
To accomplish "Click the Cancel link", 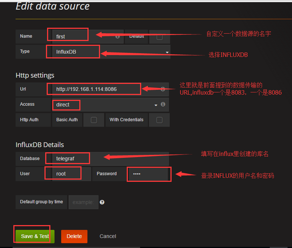I will coord(108,236).
